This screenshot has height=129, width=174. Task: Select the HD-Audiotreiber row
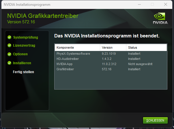click(111, 59)
